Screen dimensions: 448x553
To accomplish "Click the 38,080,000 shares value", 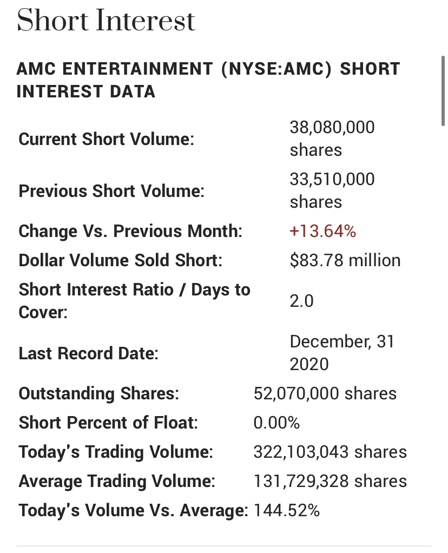I will click(x=332, y=139).
